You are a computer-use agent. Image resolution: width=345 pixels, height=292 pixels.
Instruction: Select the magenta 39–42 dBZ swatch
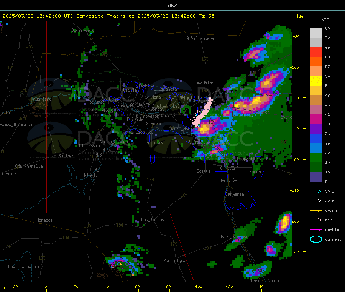coord(316,119)
